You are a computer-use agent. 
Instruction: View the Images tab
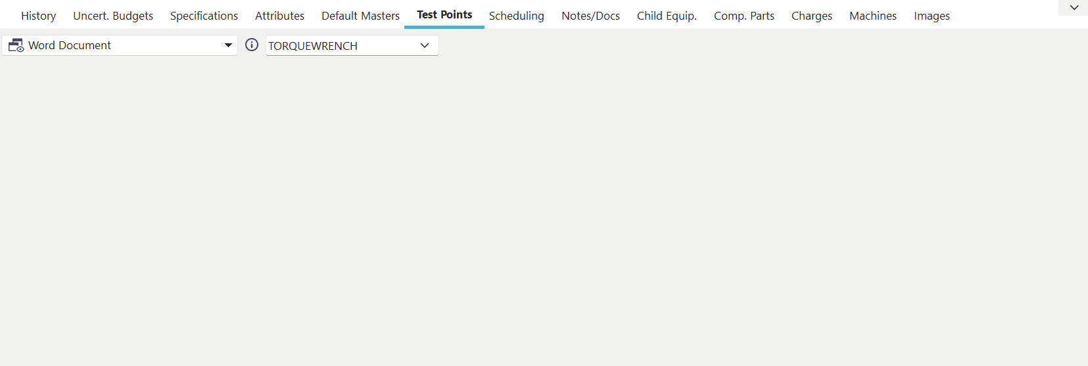coord(932,16)
